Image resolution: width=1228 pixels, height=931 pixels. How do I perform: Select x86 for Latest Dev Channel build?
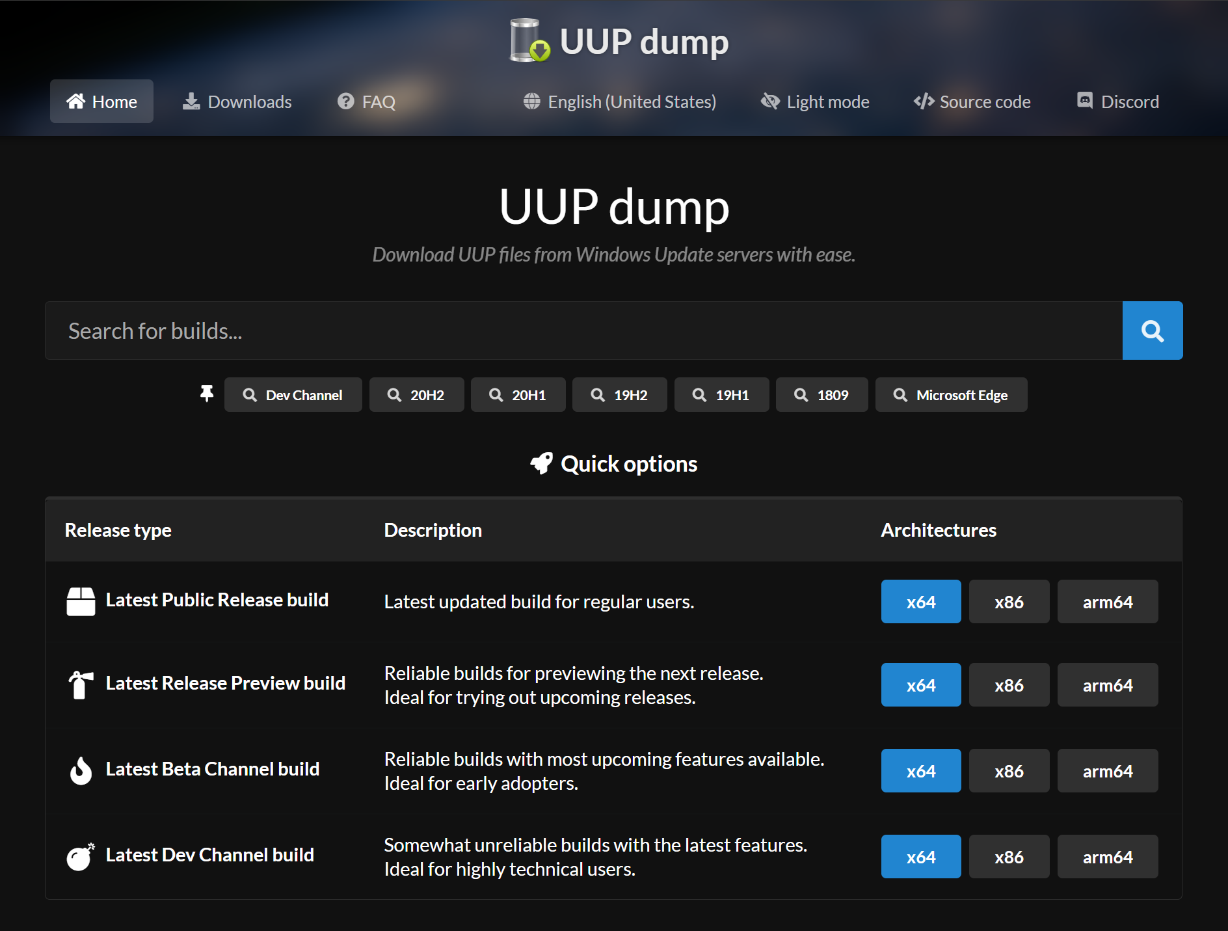[x=1009, y=857]
